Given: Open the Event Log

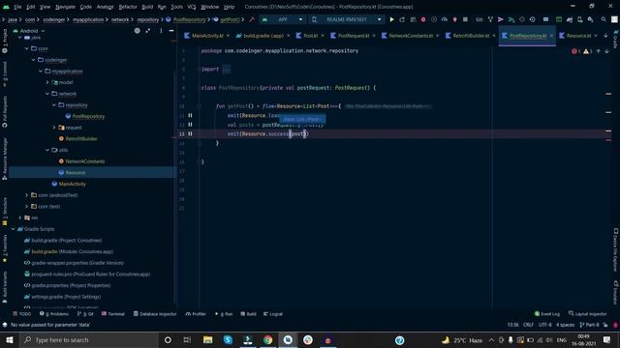Looking at the screenshot, I should coord(547,314).
